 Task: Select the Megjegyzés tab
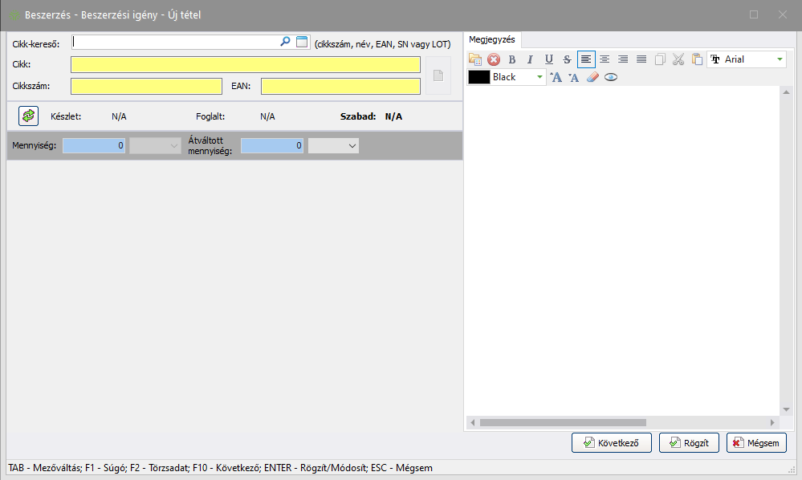tap(492, 39)
